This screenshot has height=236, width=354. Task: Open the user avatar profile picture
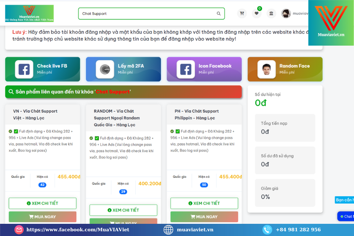(x=286, y=13)
